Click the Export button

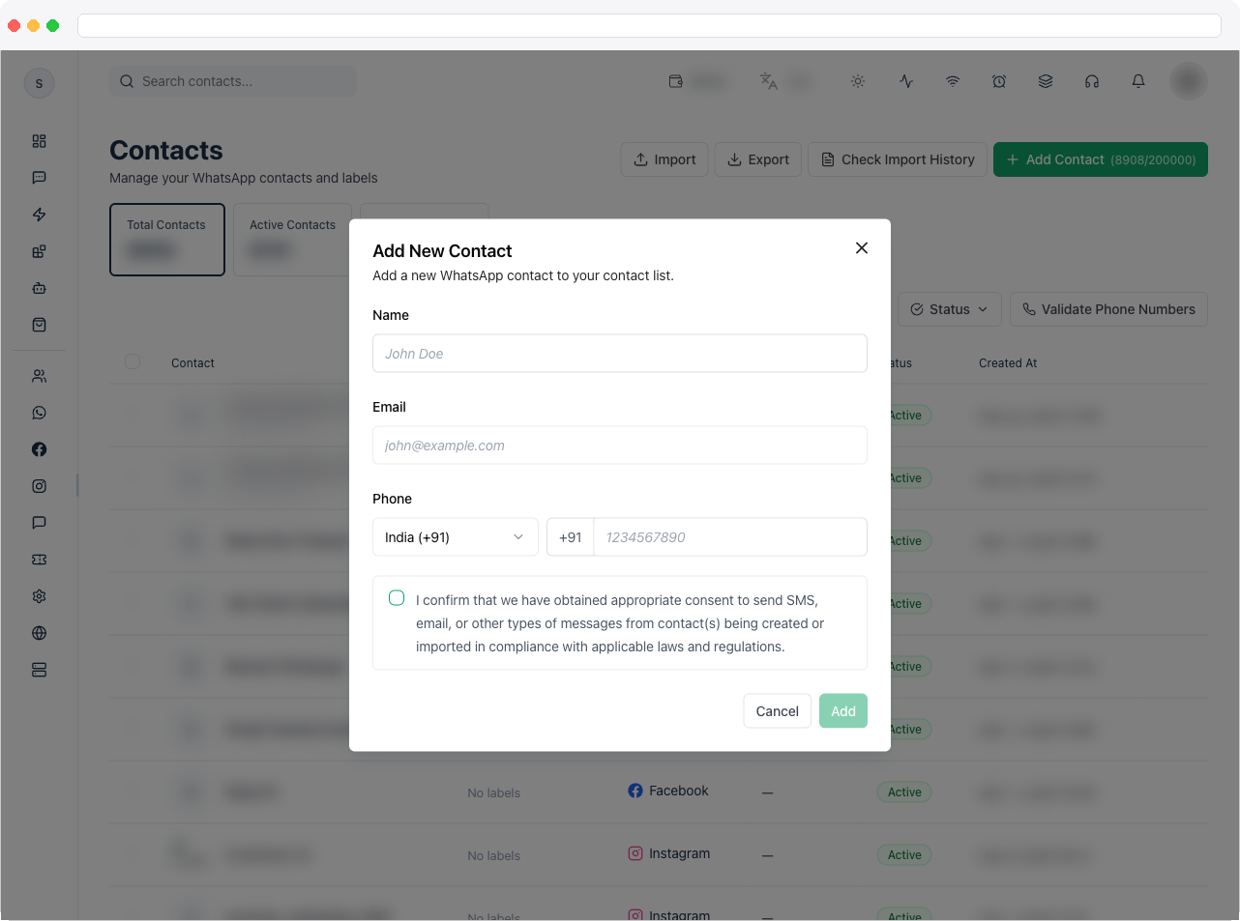(758, 159)
